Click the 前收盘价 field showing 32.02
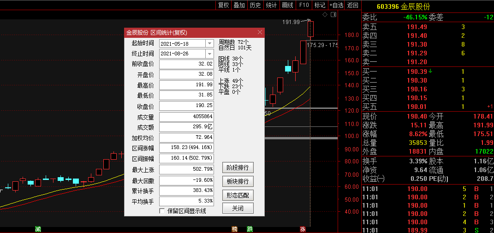 pyautogui.click(x=186, y=64)
